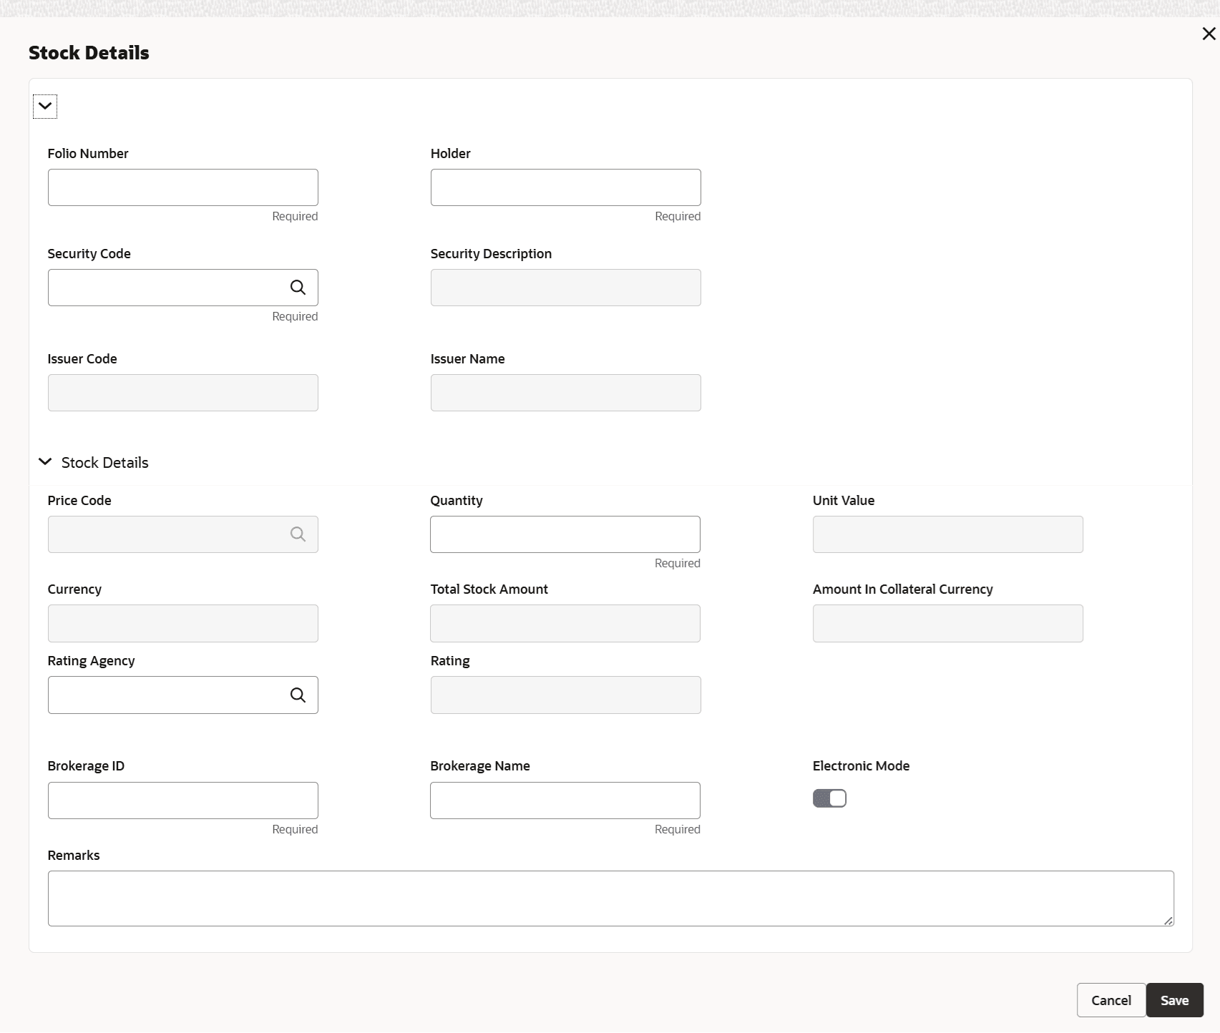Click the Security Description field

pyautogui.click(x=565, y=288)
